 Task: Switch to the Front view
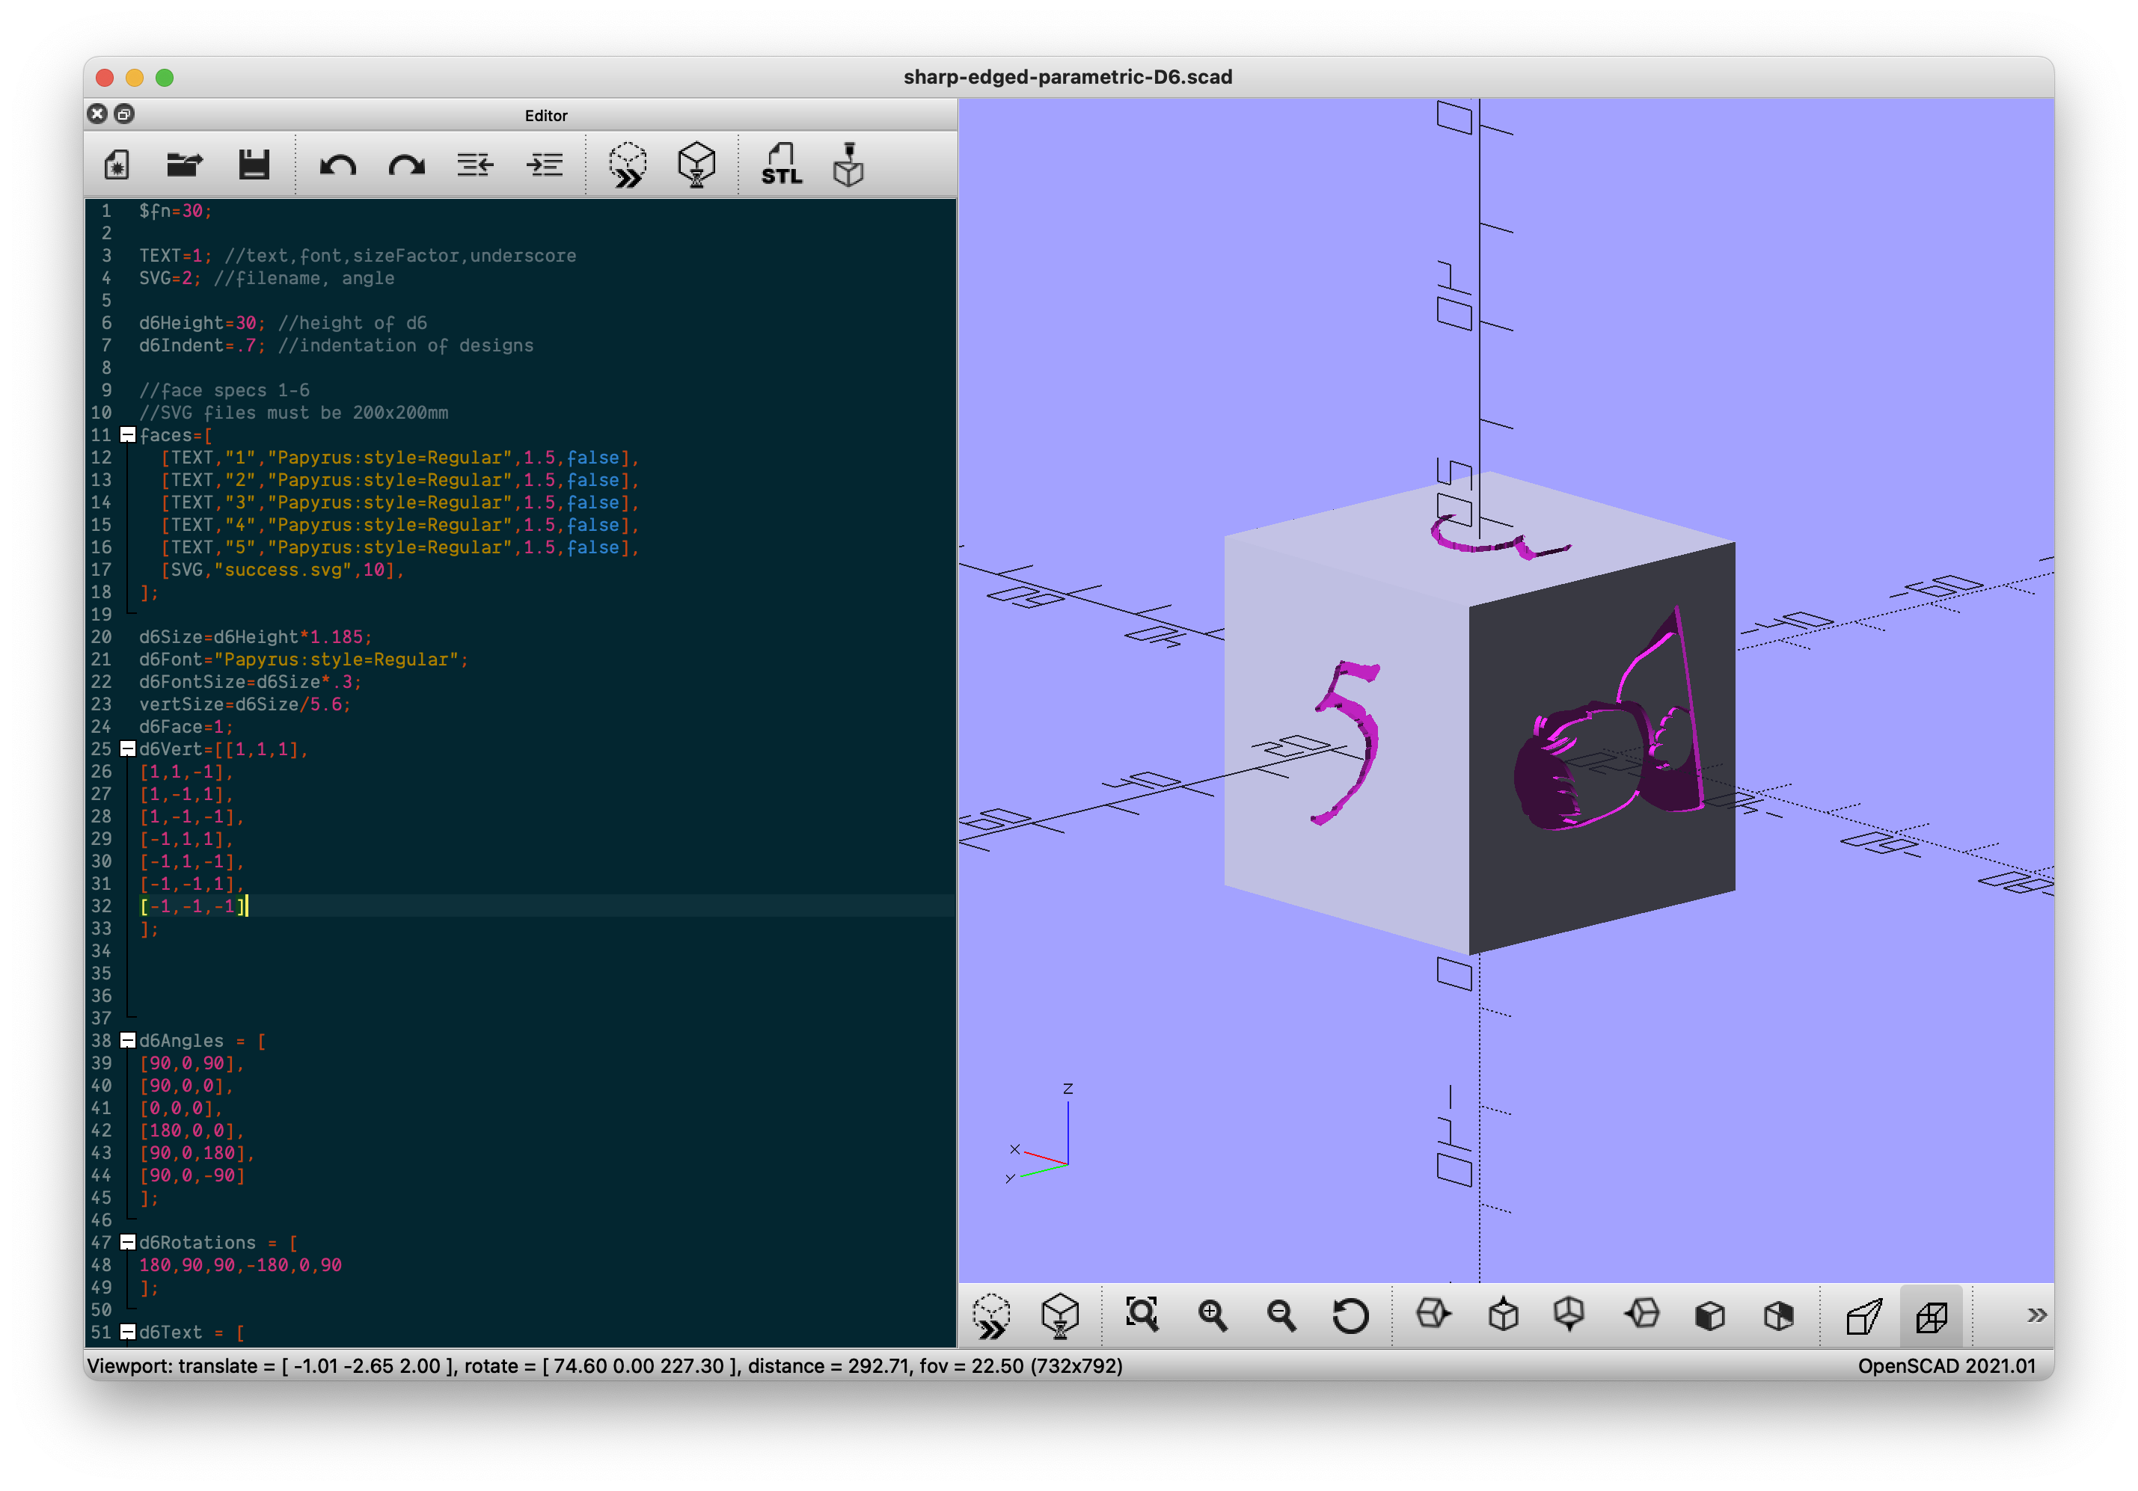[1709, 1315]
